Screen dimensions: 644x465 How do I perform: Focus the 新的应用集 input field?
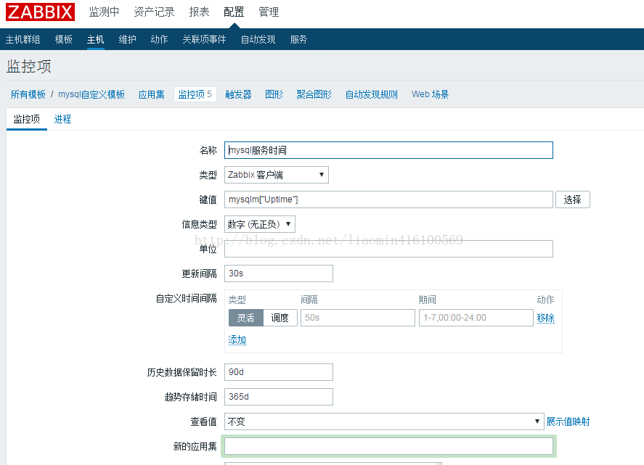(388, 446)
